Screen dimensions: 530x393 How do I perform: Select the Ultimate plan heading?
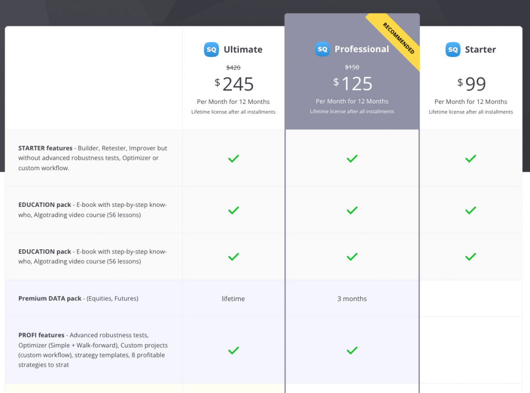(243, 50)
